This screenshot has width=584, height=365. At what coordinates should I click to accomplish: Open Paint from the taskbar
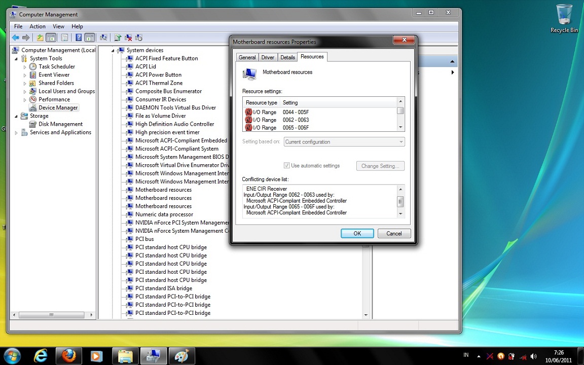[182, 356]
